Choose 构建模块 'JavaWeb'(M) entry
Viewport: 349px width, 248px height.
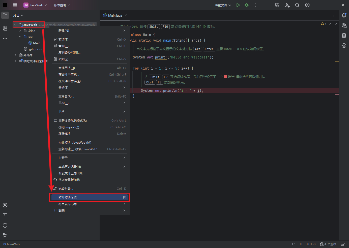90,143
